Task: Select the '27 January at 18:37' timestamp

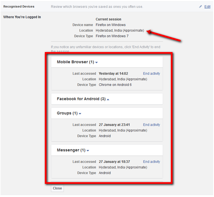Action: [114, 161]
